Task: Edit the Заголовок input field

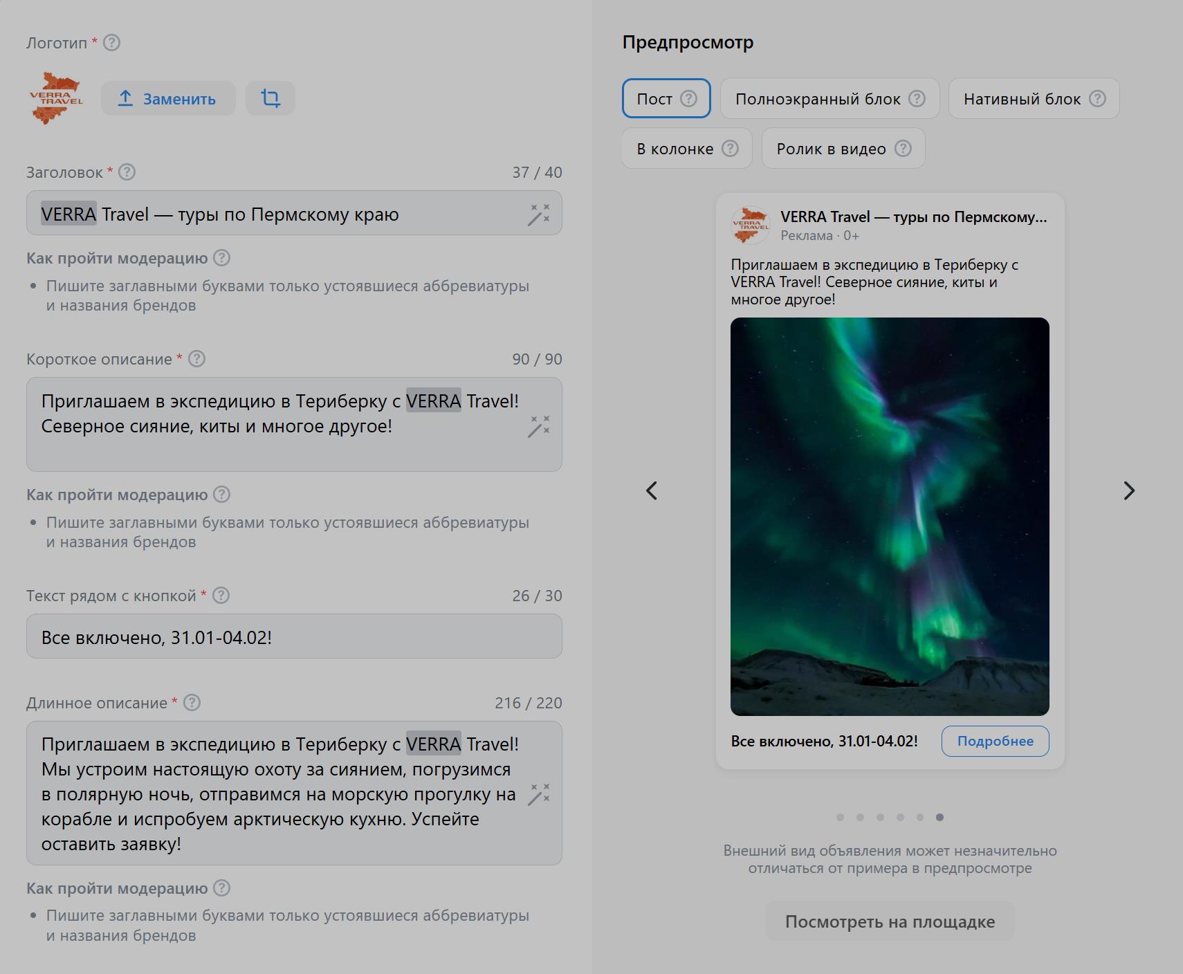Action: (294, 213)
